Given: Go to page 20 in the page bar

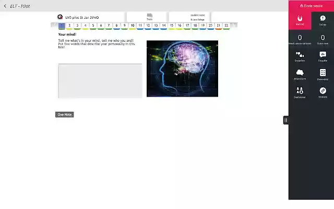Looking at the screenshot, I should point(210,26).
